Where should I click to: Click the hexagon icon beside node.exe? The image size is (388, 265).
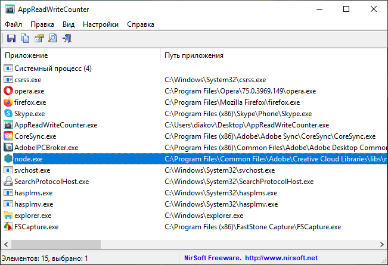pos(8,159)
